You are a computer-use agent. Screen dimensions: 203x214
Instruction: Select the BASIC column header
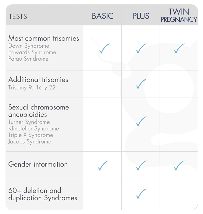pyautogui.click(x=103, y=16)
